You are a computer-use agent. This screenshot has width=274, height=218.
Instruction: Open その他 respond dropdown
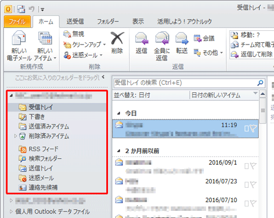[208, 53]
